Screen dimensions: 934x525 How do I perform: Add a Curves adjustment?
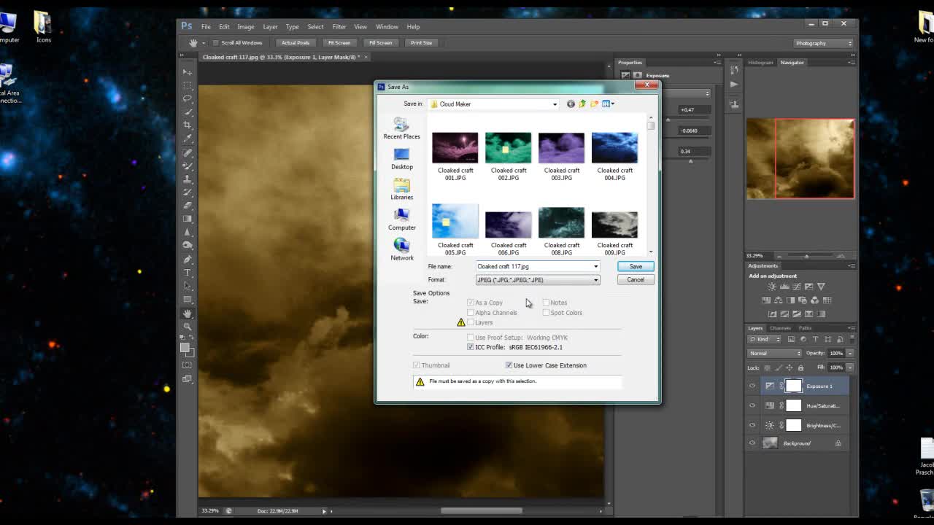click(797, 287)
